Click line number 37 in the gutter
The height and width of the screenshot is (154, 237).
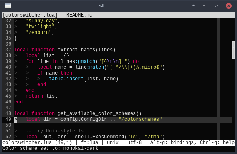pyautogui.click(x=8, y=50)
